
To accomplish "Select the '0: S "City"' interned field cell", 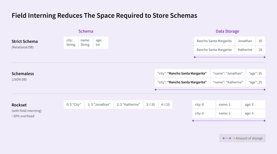I will 74,104.
